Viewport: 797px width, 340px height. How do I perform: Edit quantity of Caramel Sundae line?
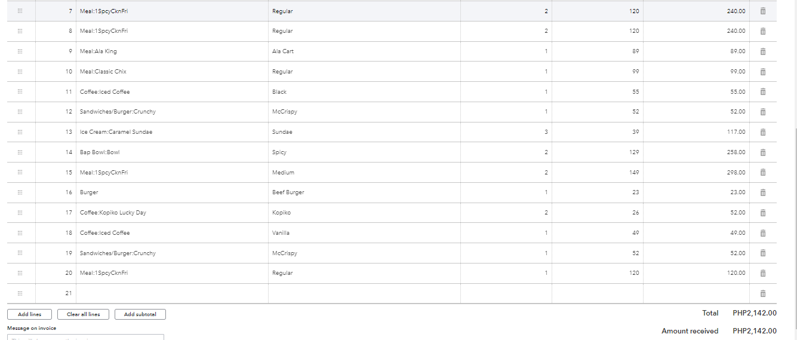pyautogui.click(x=506, y=132)
